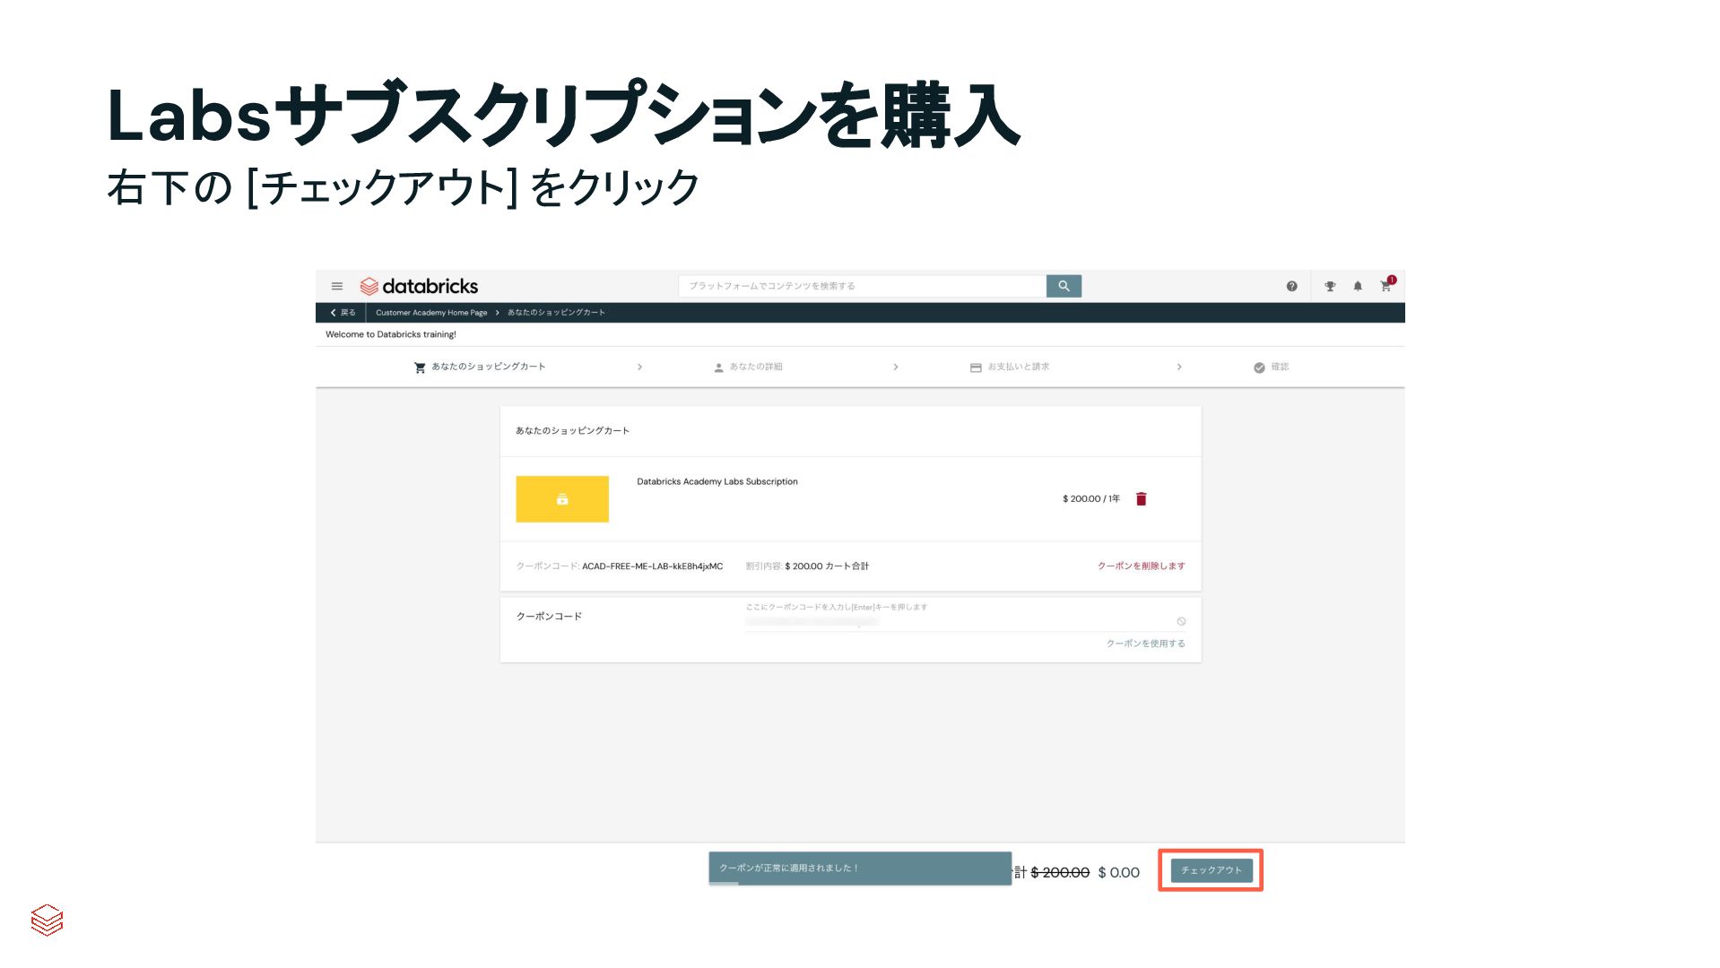Click the coupon applied success notification

(x=860, y=869)
